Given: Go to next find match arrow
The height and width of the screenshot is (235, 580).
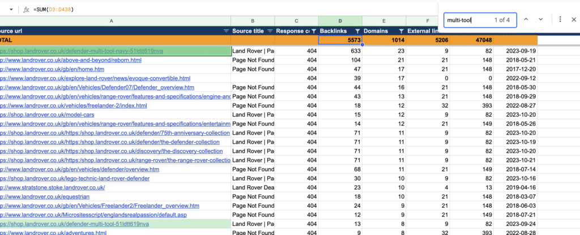Looking at the screenshot, I should [541, 19].
